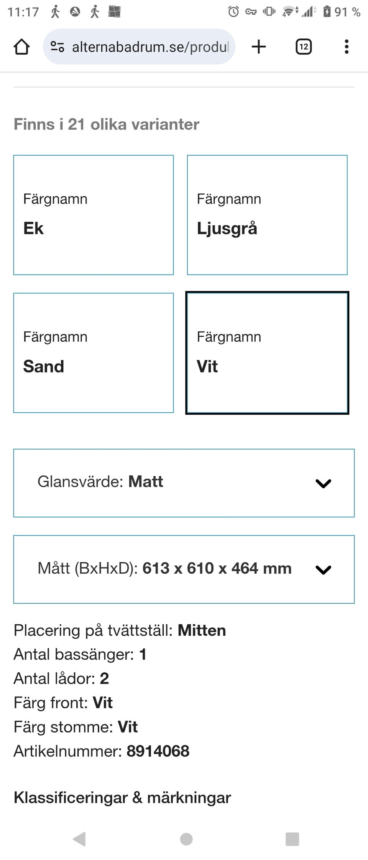This screenshot has width=368, height=860.
Task: Select the Ek color variant
Action: point(94,215)
